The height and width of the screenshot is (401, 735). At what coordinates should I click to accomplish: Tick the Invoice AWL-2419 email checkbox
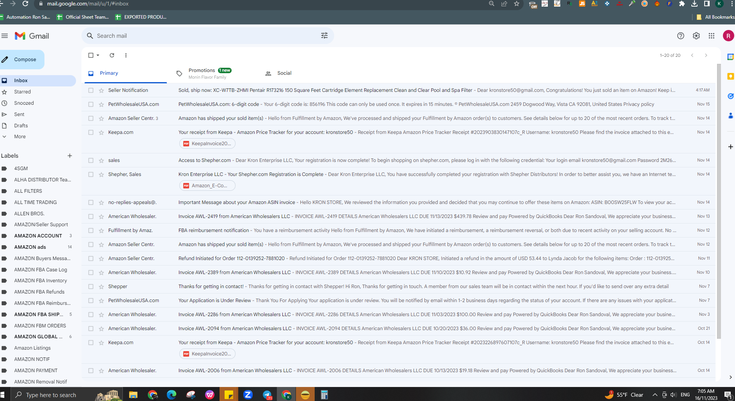91,216
